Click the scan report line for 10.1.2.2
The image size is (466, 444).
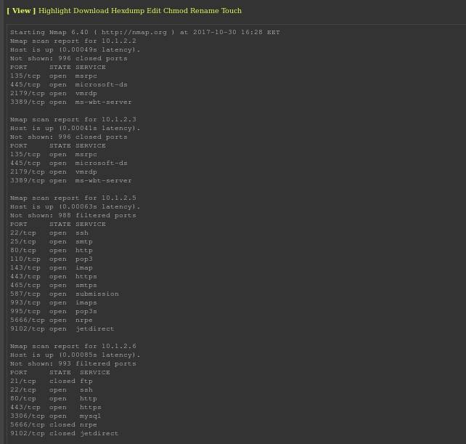[73, 41]
